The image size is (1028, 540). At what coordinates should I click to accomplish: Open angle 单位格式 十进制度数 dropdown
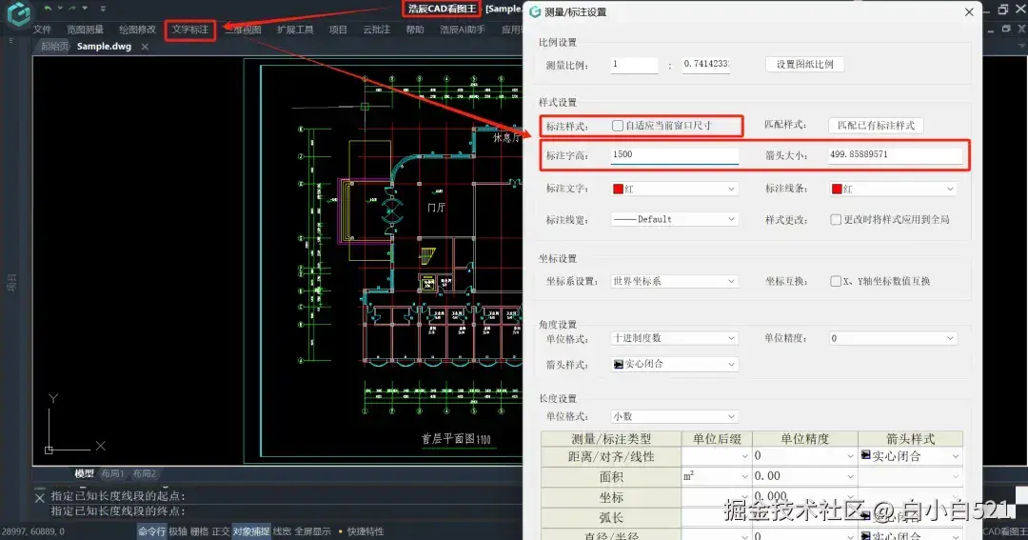point(675,338)
